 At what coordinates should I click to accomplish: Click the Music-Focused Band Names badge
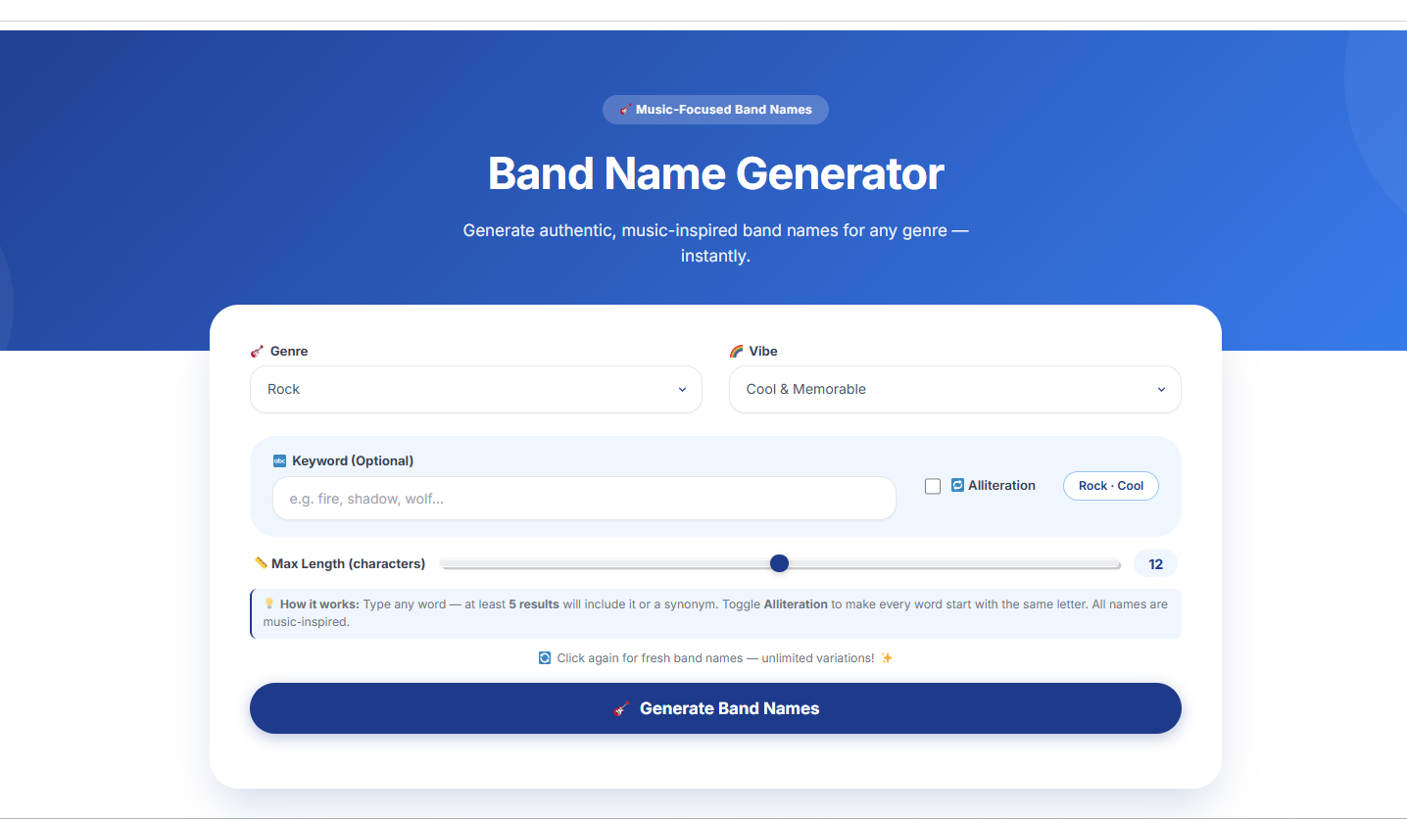715,110
